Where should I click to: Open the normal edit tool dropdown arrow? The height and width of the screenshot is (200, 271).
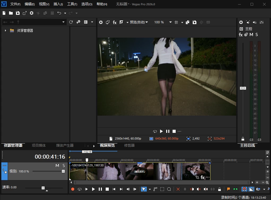pos(150,189)
